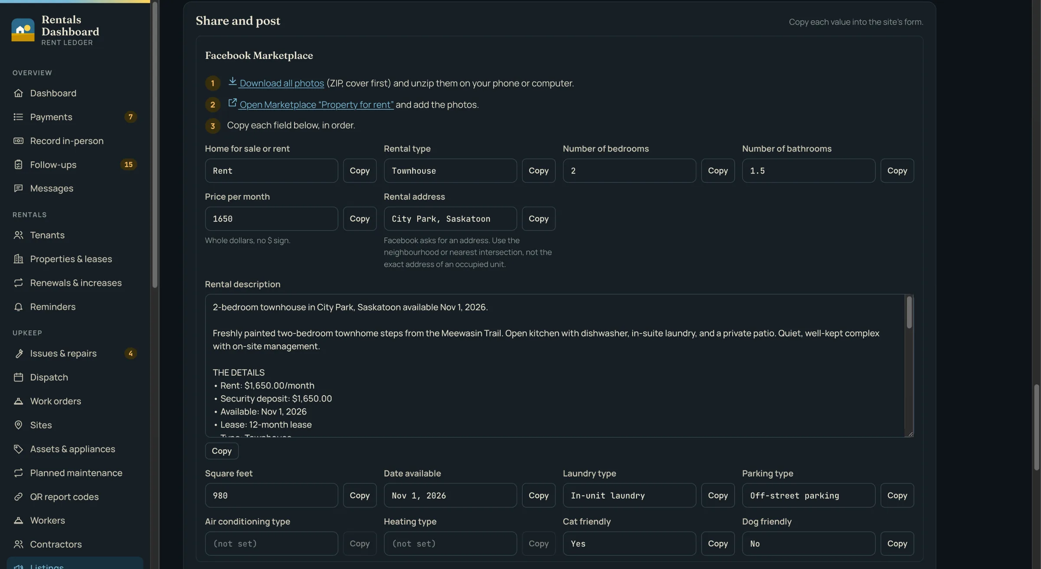The width and height of the screenshot is (1041, 569).
Task: Click the Assets & appliances tag icon
Action: [18, 449]
